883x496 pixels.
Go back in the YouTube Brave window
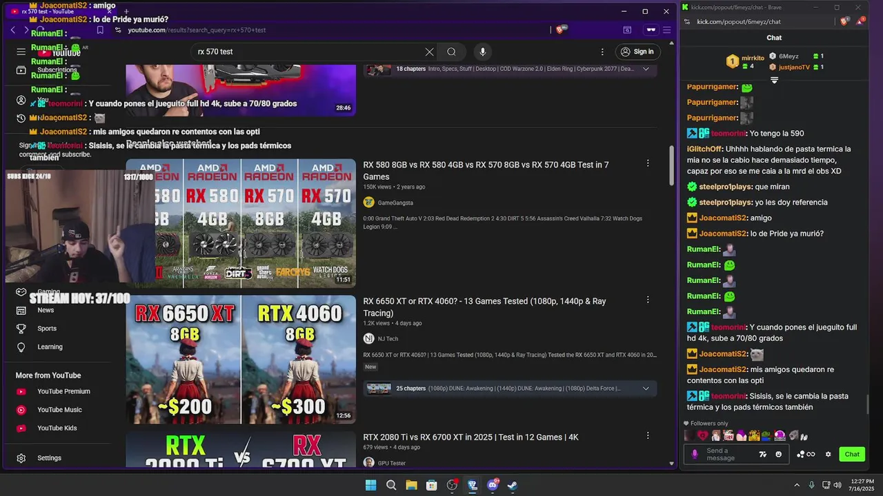tap(12, 30)
